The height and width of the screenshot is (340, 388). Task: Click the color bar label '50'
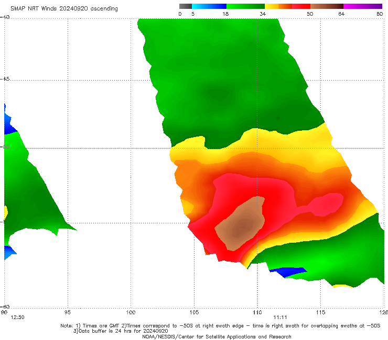(310, 14)
